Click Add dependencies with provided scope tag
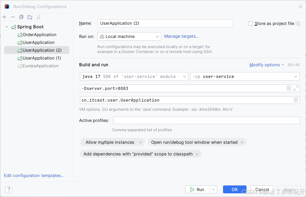 pyautogui.click(x=138, y=154)
